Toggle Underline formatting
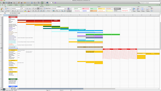Viewport: 161px width, 91px height. click(18, 11)
